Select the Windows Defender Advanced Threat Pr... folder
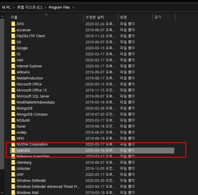This screenshot has height=195, width=198. click(48, 187)
